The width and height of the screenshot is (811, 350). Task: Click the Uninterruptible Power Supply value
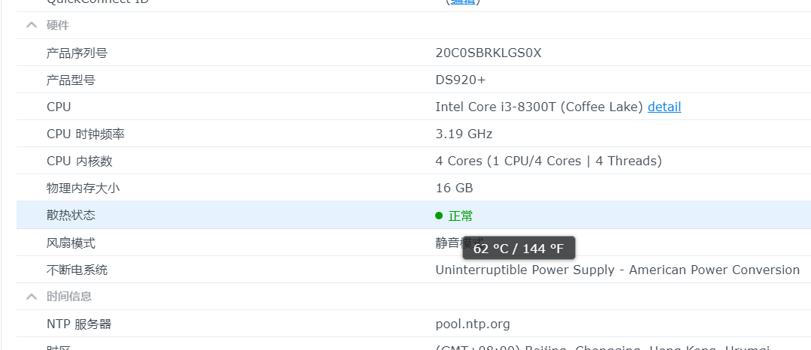(618, 270)
